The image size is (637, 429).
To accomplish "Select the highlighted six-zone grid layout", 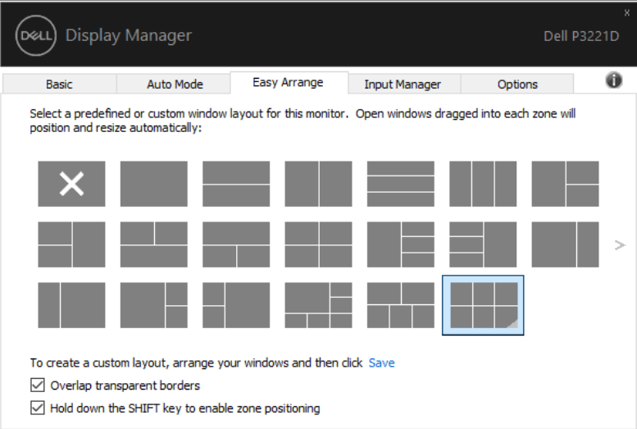I will point(483,305).
